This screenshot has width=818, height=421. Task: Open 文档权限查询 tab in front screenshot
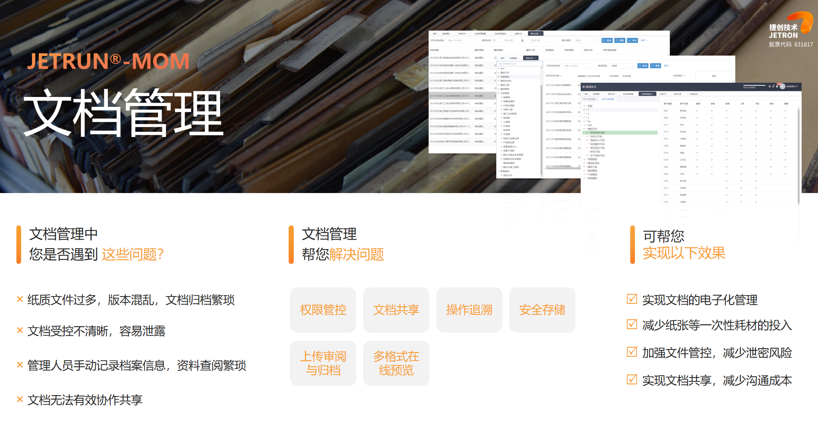click(647, 94)
